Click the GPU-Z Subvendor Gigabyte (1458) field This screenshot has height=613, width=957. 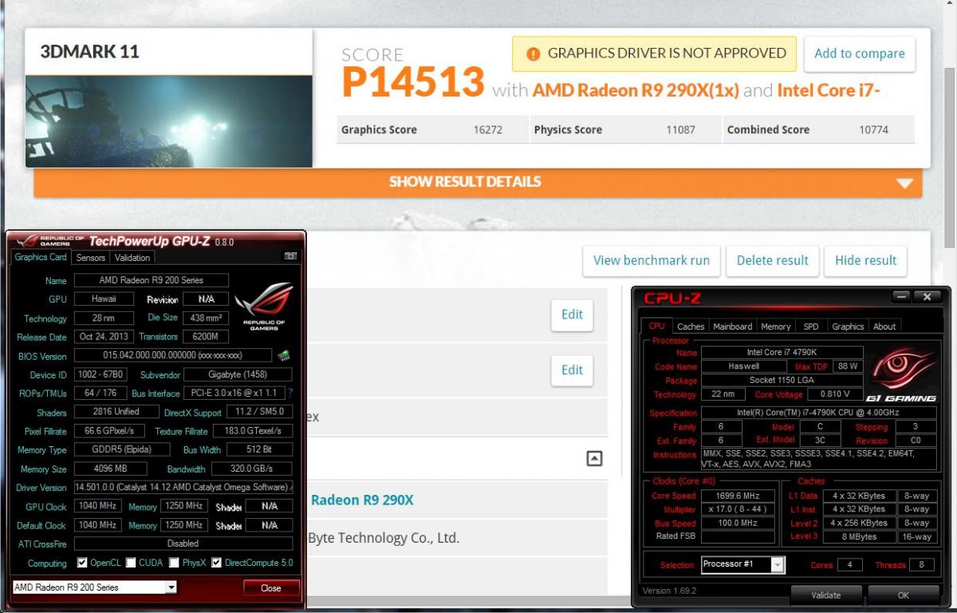pyautogui.click(x=238, y=374)
